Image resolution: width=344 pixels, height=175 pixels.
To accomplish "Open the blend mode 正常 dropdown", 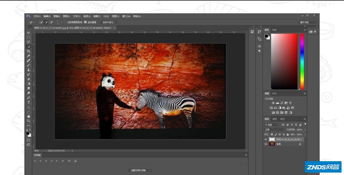I will click(274, 130).
